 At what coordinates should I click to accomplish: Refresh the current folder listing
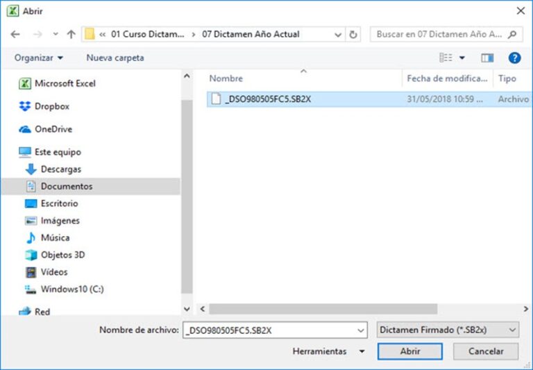[x=354, y=34]
